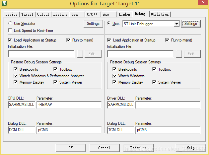209x155 pixels.
Task: Click the simulator-side initialization file browse button
Action: (x=80, y=54)
